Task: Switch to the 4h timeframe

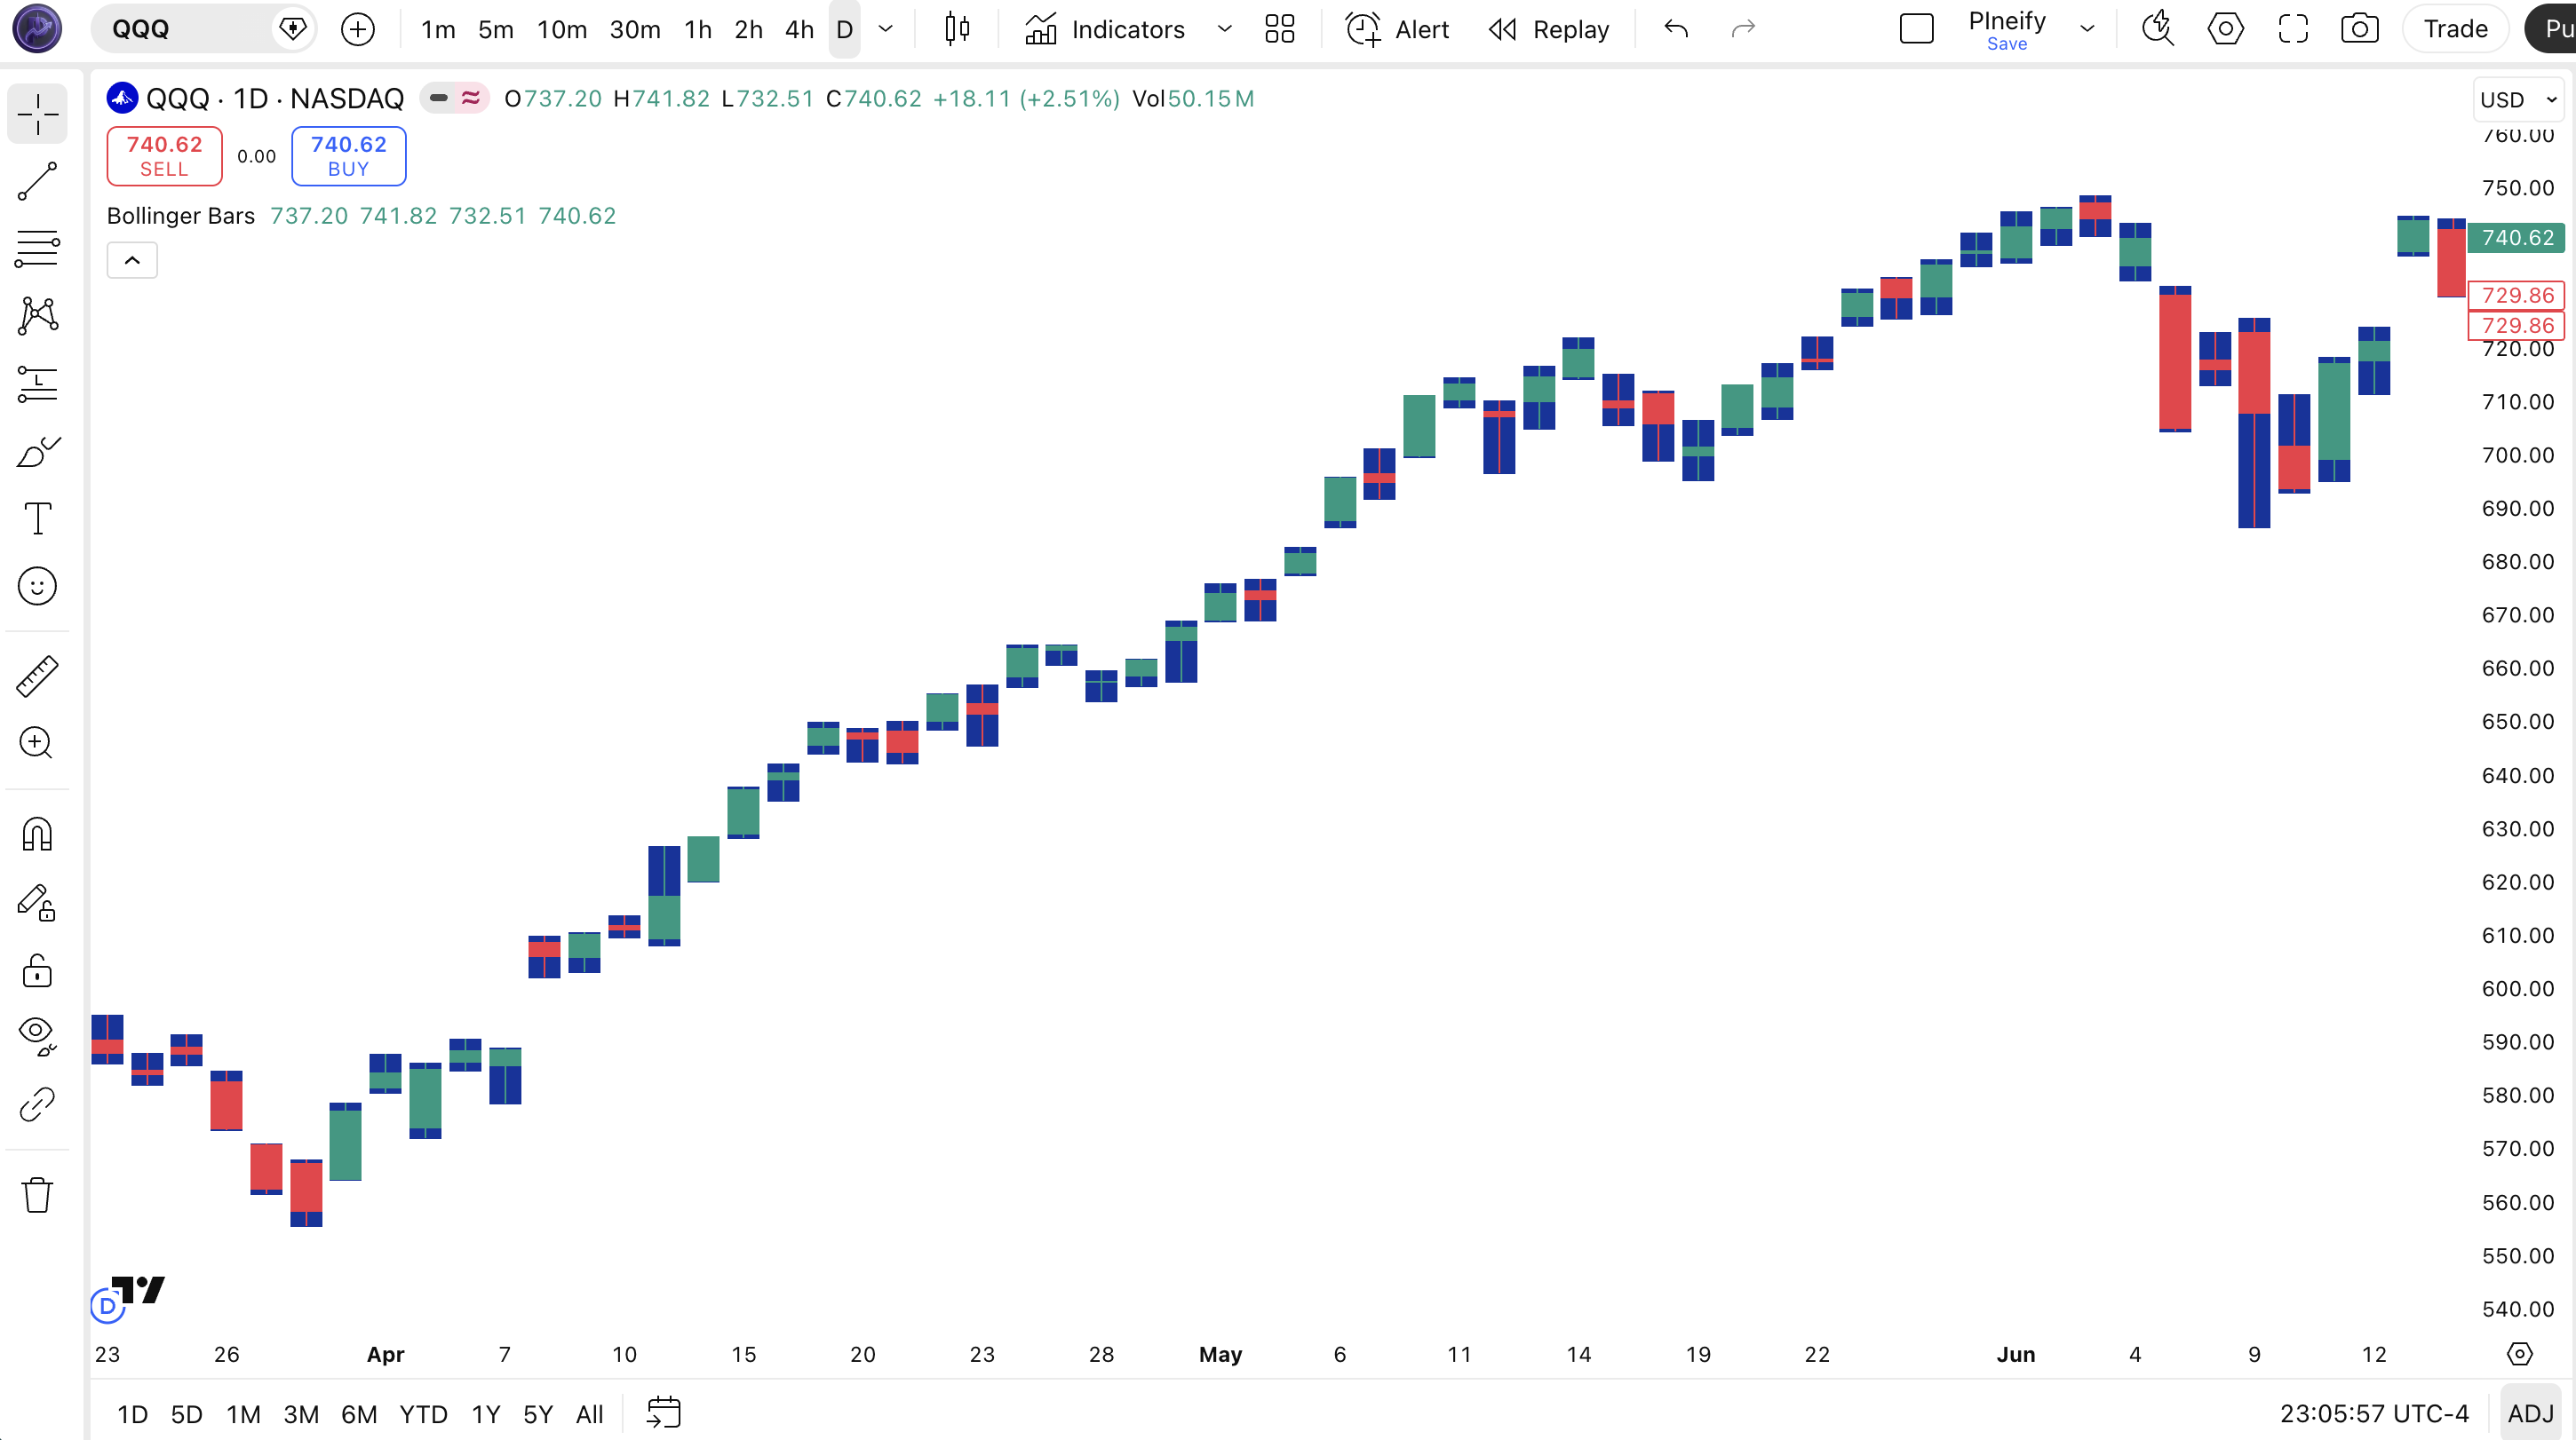Action: (799, 29)
